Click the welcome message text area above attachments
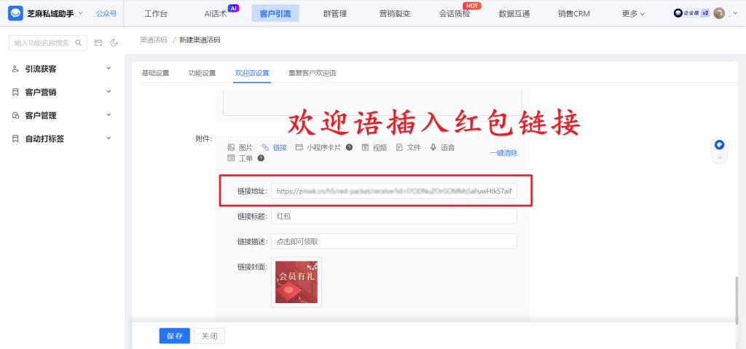 tap(372, 102)
